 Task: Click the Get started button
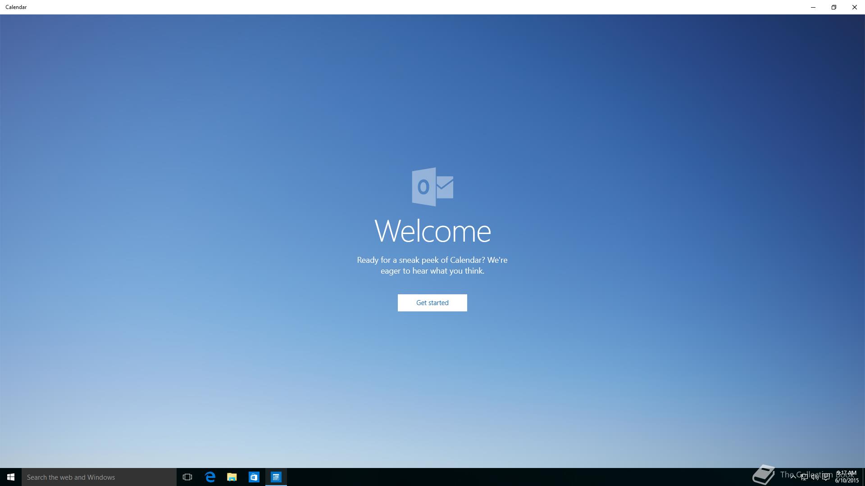(x=432, y=303)
